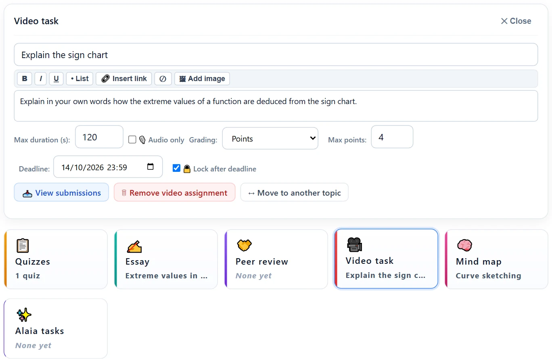Click Remove video assignment button
The width and height of the screenshot is (552, 359).
[174, 192]
